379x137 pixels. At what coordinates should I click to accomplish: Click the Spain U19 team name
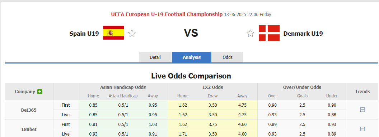(x=84, y=34)
